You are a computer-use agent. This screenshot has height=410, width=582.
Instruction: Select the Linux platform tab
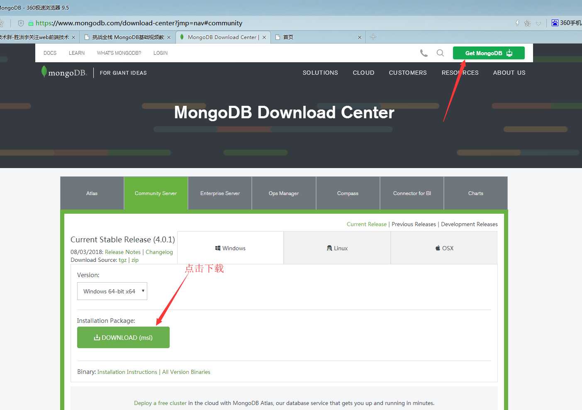coord(337,248)
